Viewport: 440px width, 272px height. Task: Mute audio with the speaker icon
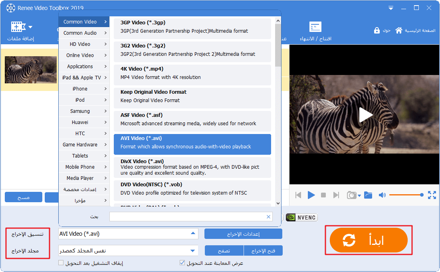point(382,195)
